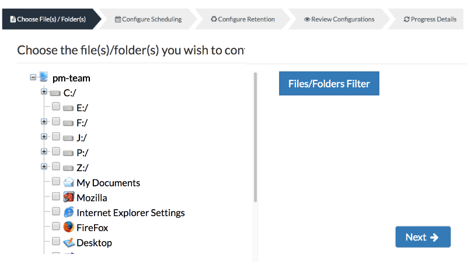
Task: Open the Files/Folders Filter
Action: tap(329, 83)
